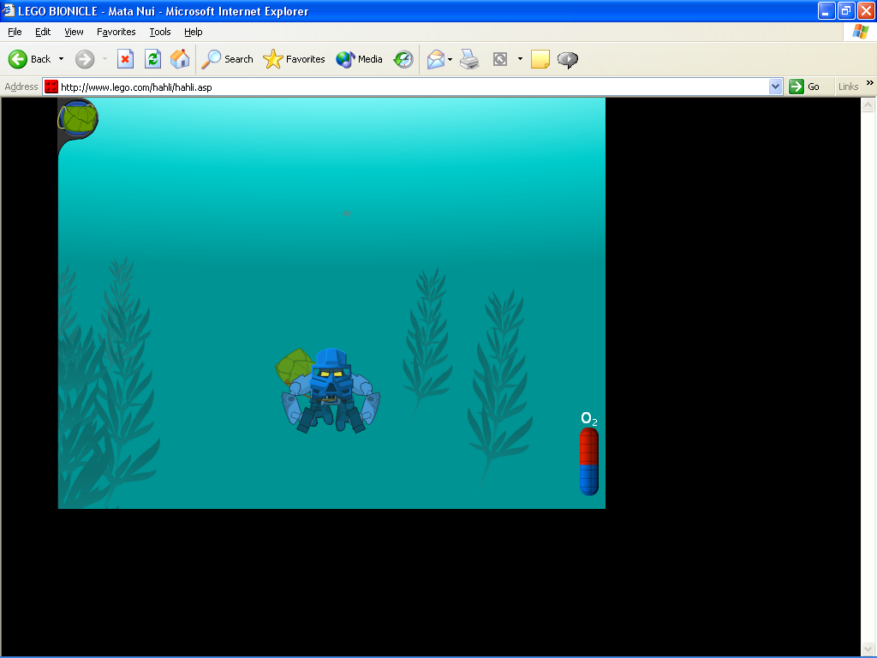The width and height of the screenshot is (877, 658).
Task: Open the Media toolbar button
Action: (359, 59)
